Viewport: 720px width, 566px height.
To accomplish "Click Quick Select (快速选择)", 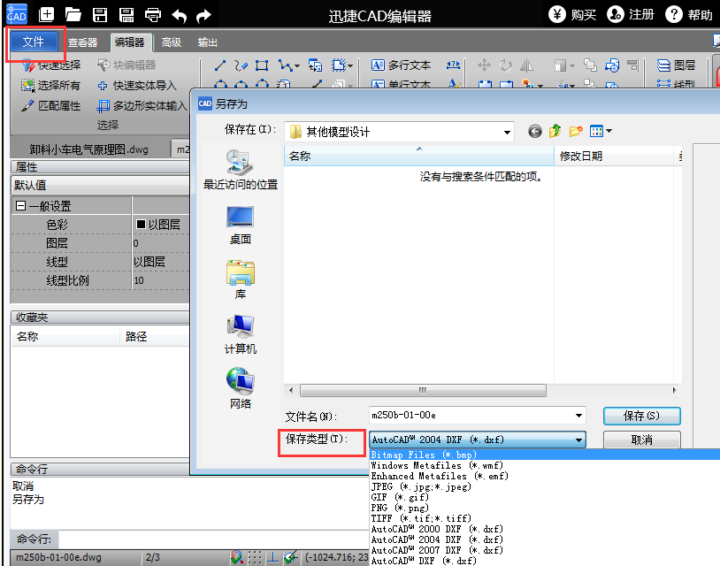I will tap(51, 65).
